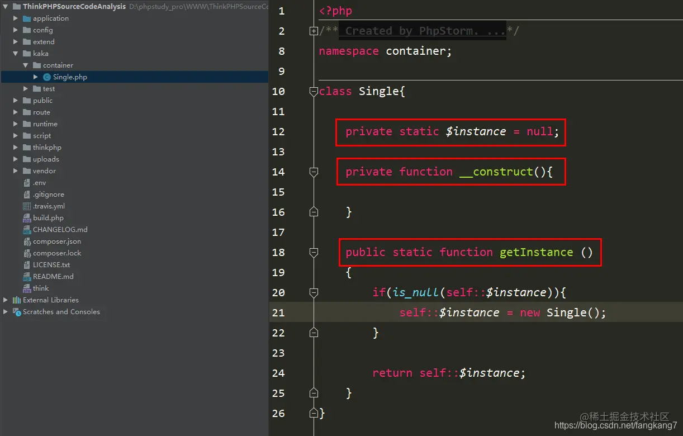The height and width of the screenshot is (436, 683).
Task: Select the vendor folder label
Action: pos(44,171)
